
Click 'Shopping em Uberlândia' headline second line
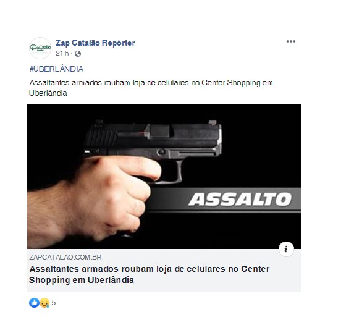coord(82,280)
